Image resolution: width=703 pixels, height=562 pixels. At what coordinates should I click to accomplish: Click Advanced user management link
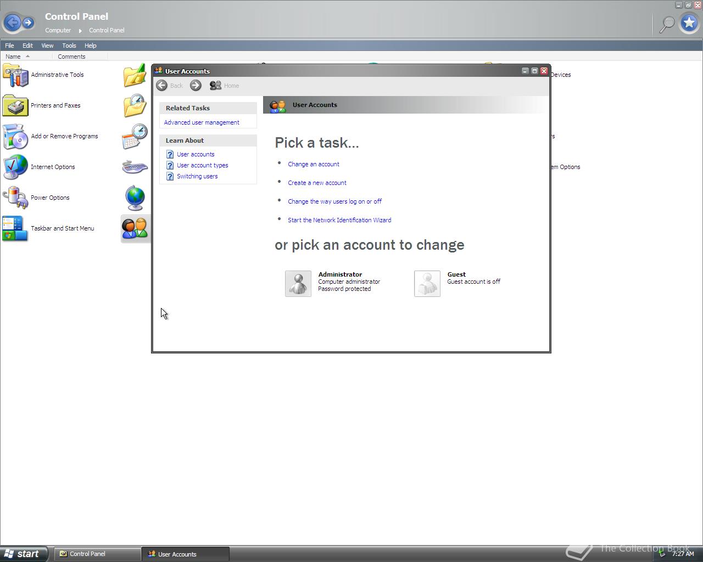[202, 122]
